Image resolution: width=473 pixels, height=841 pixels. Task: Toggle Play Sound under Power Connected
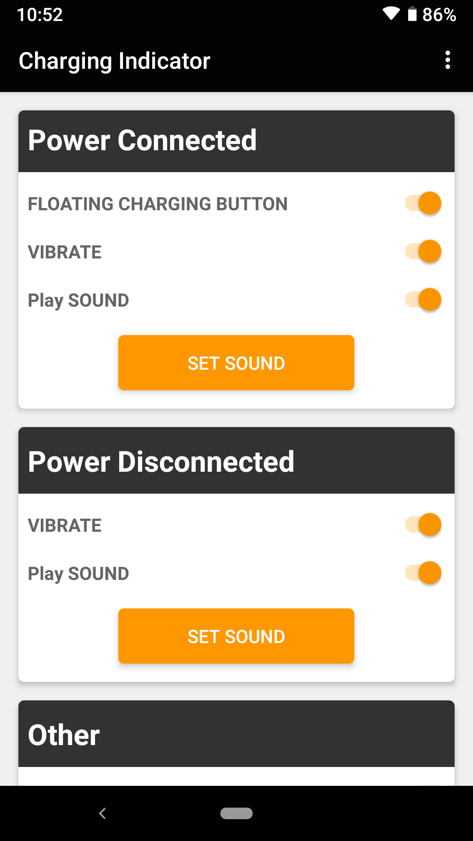coord(423,300)
